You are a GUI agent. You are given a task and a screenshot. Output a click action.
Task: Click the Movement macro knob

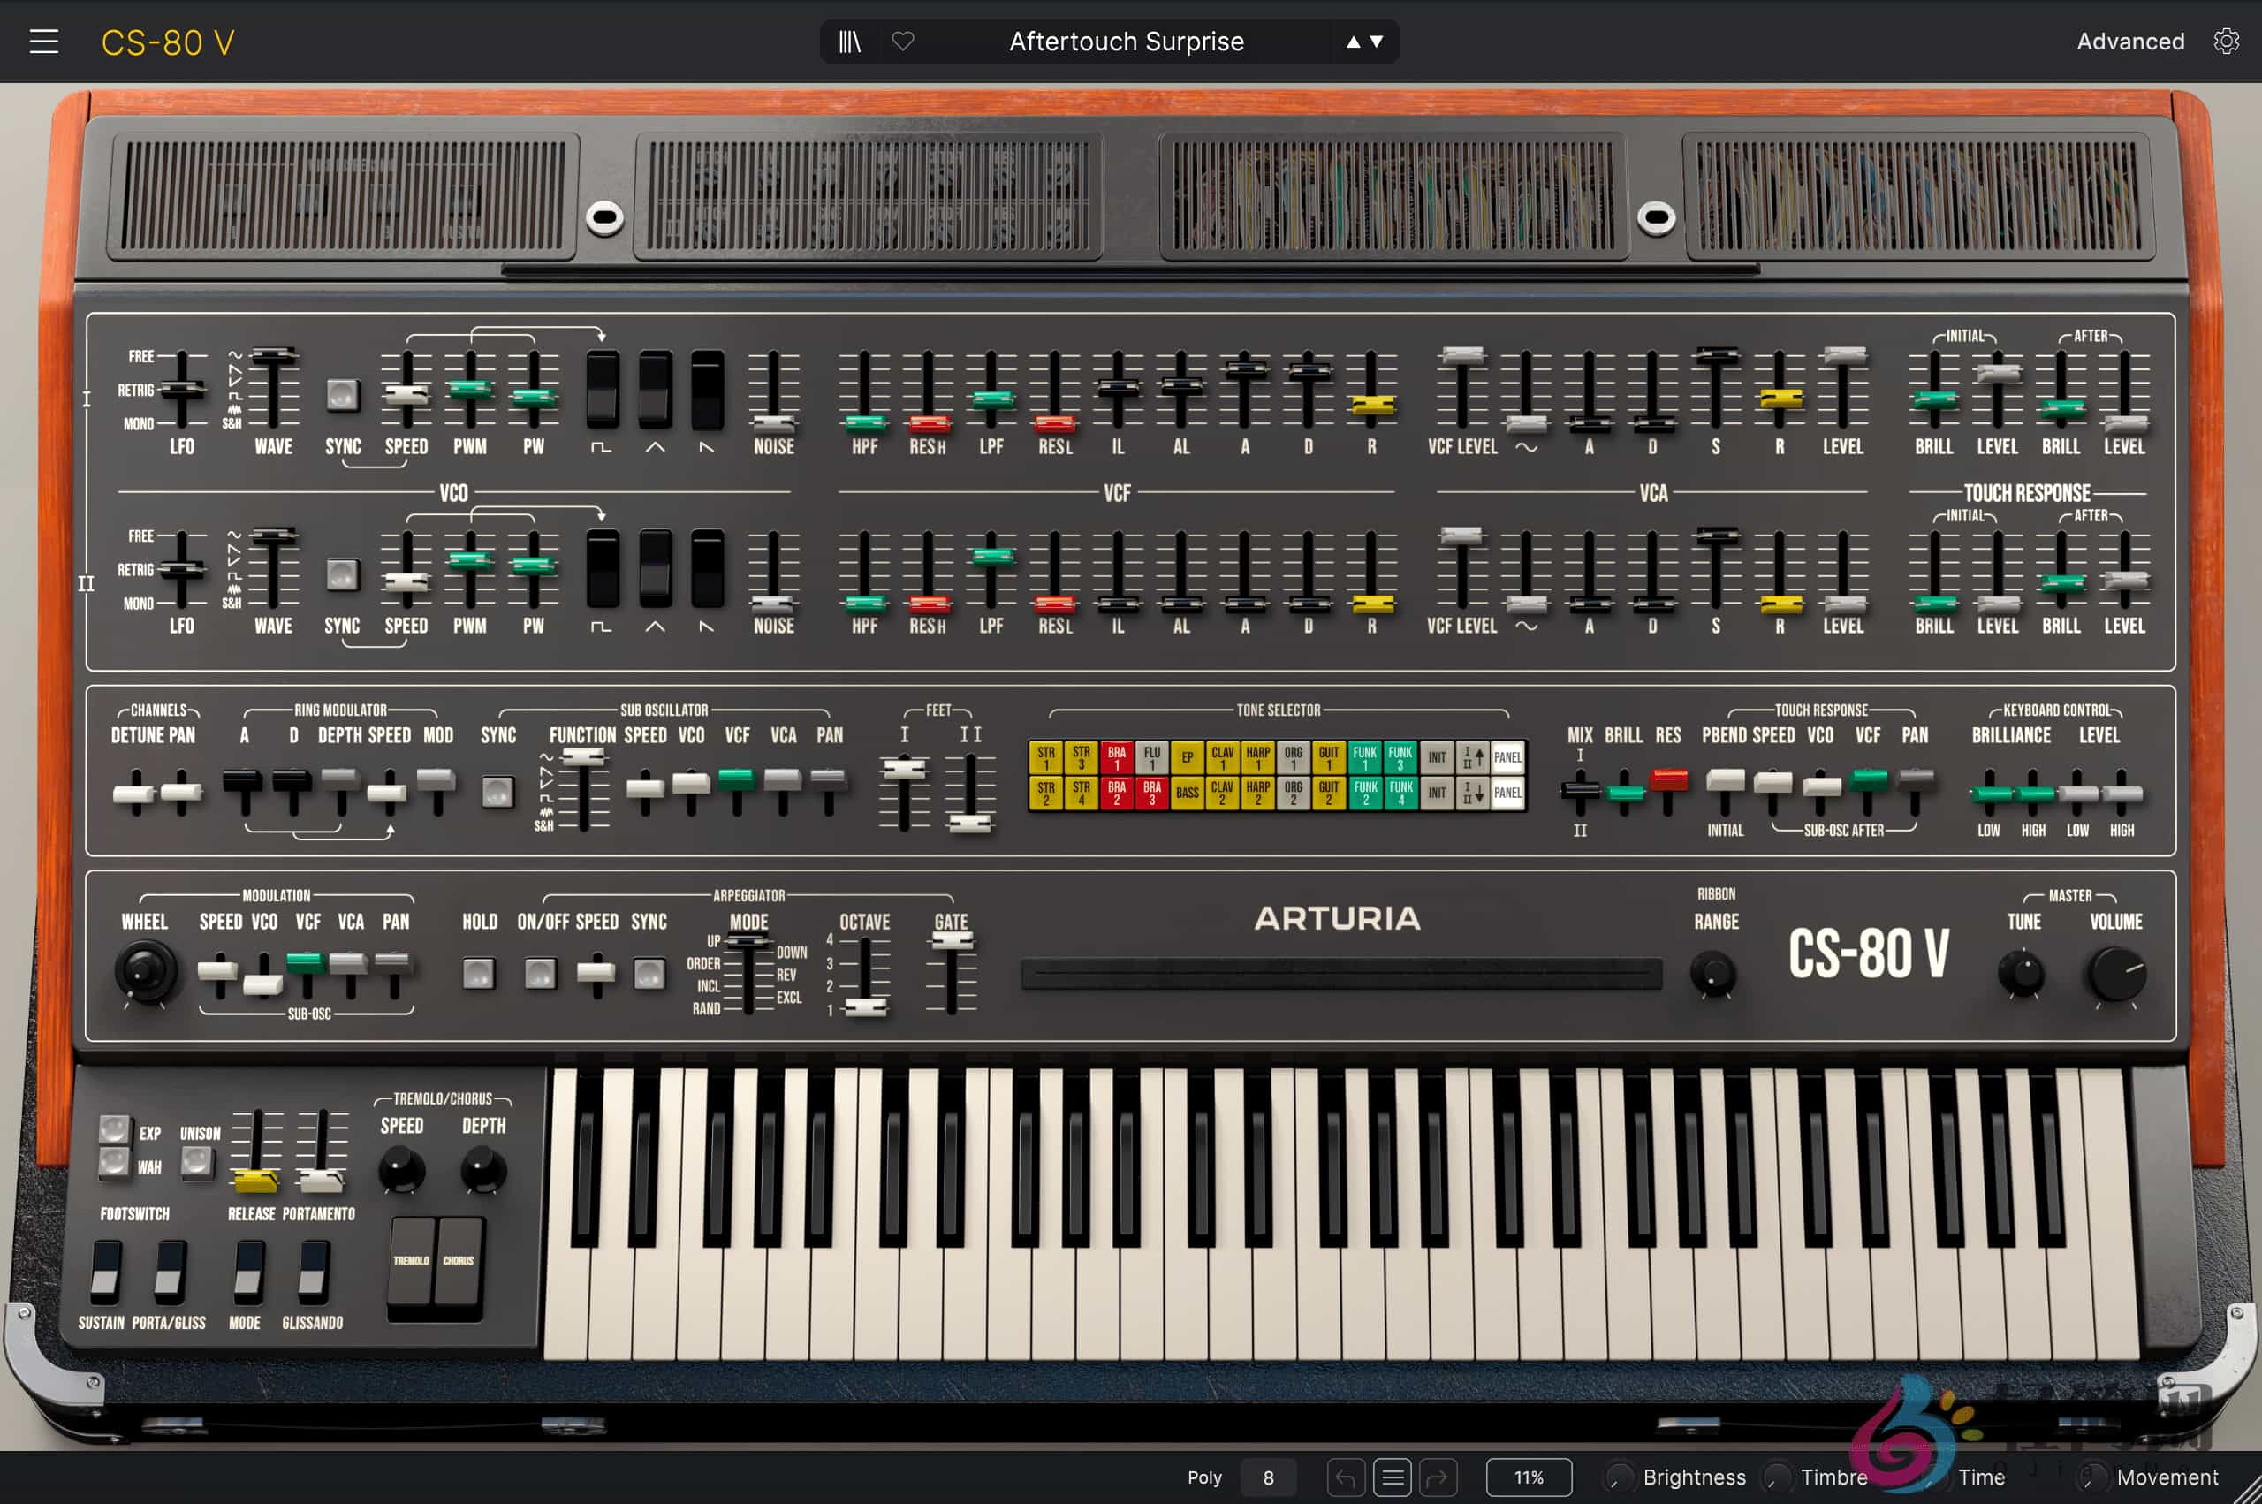click(2095, 1478)
